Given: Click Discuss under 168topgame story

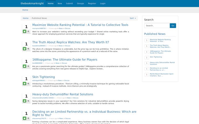Looking at the screenshot, I should (x=64, y=63).
